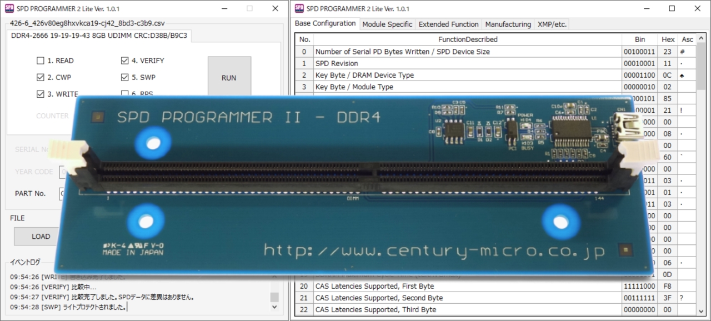Open the Extended Function tab
The width and height of the screenshot is (711, 321).
coord(448,24)
